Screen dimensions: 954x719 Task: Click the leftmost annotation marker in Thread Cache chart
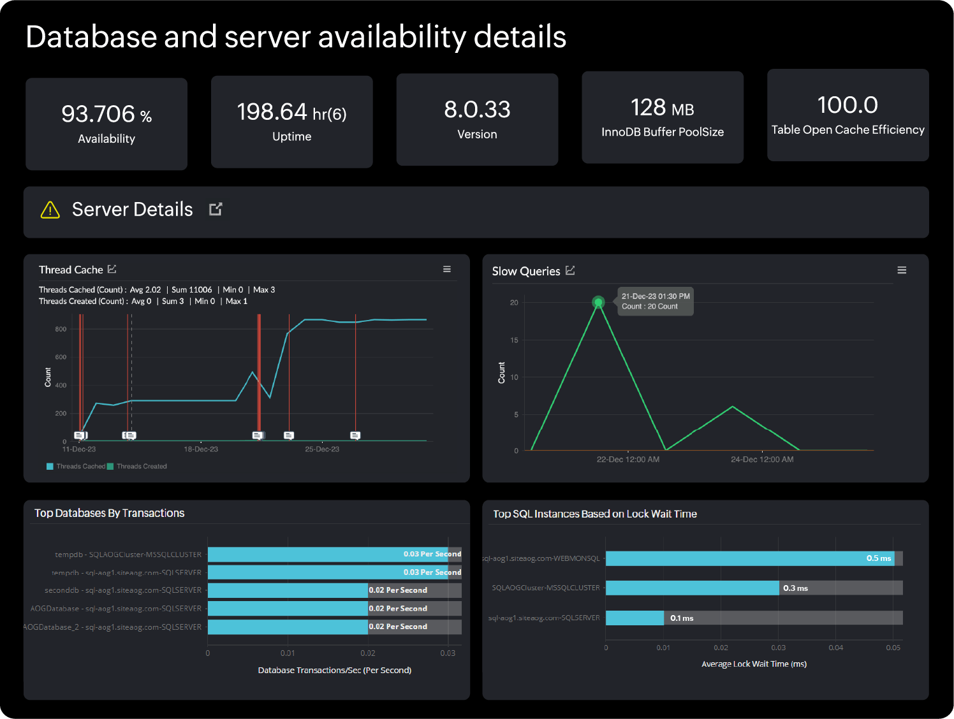click(x=80, y=435)
